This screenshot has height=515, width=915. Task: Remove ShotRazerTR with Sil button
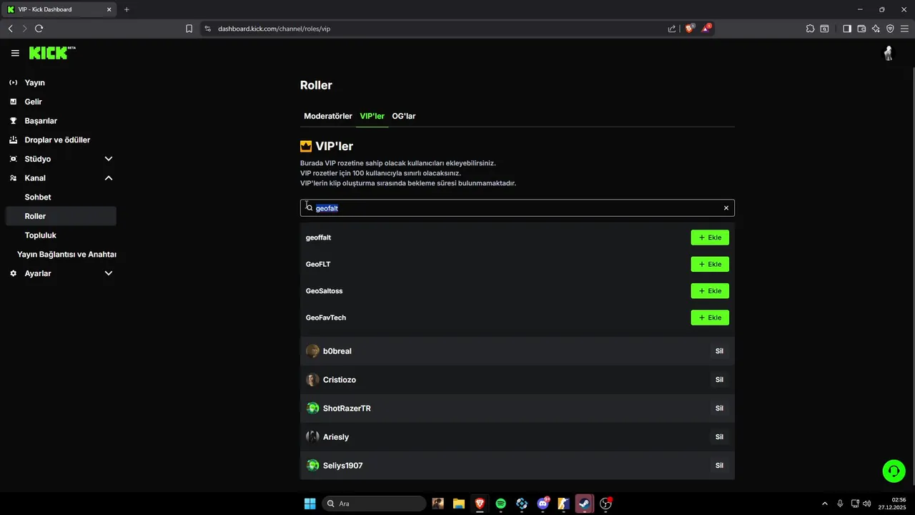[x=720, y=408]
